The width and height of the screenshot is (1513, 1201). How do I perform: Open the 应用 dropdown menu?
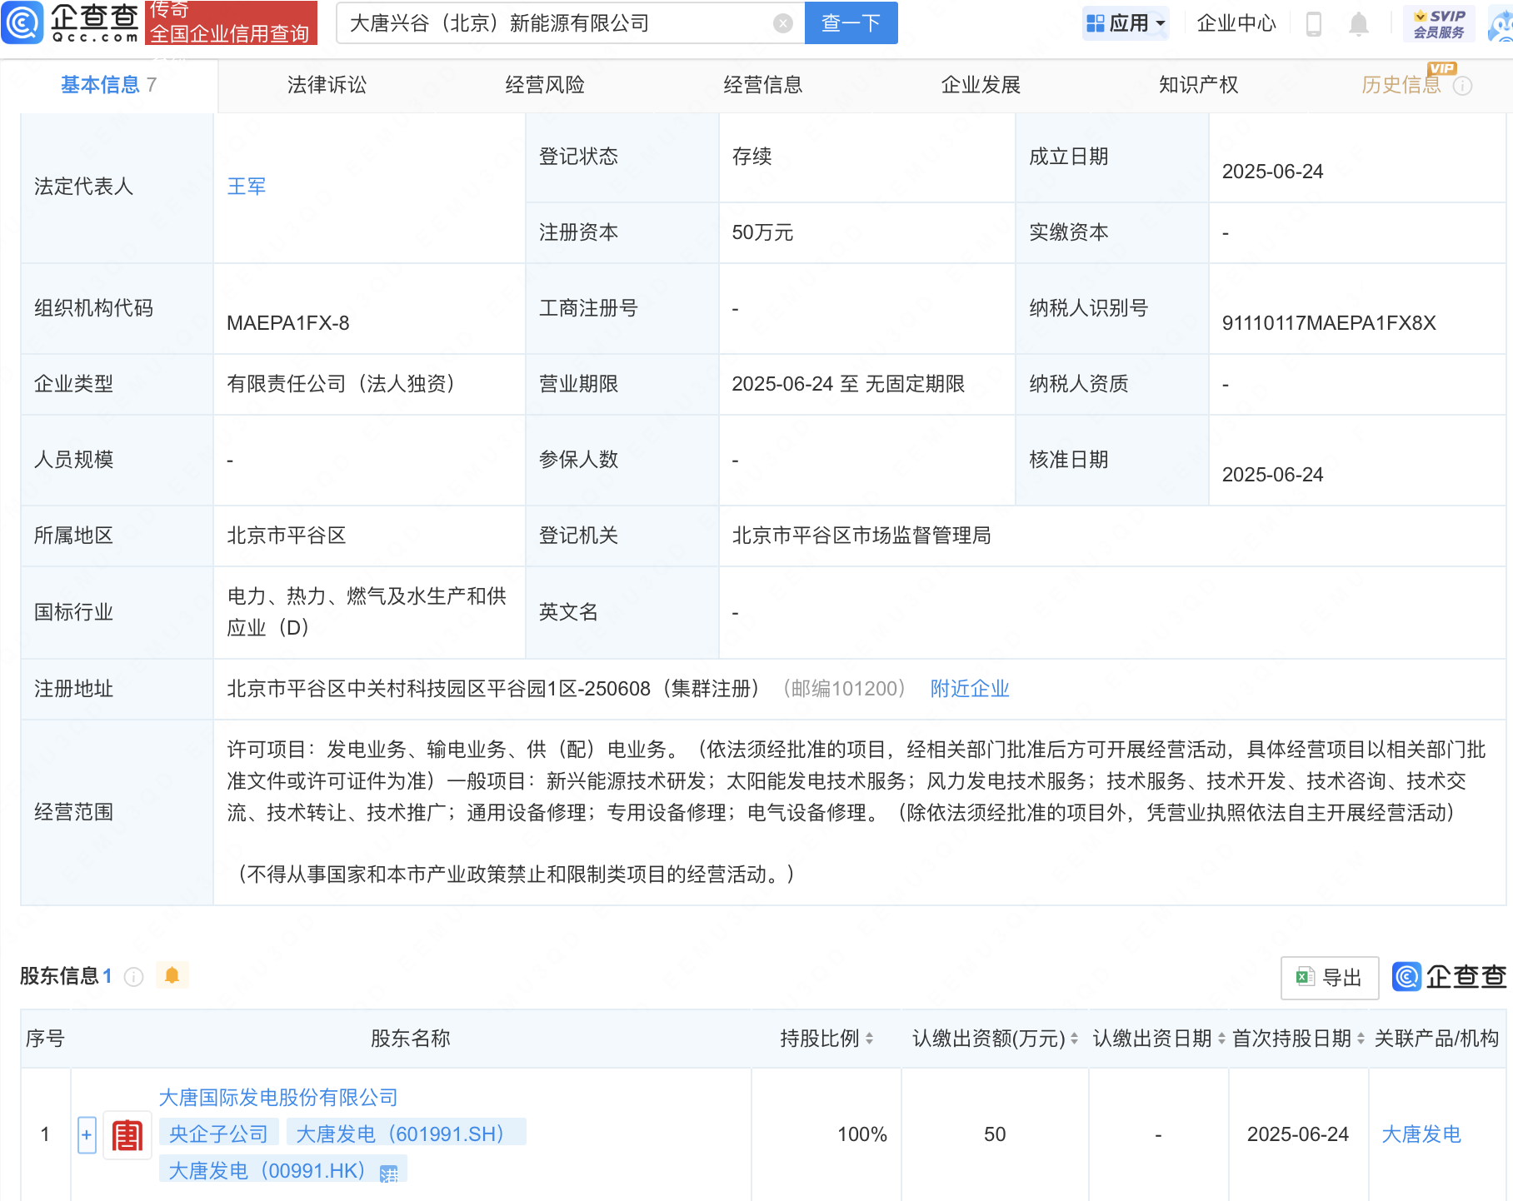point(1126,23)
